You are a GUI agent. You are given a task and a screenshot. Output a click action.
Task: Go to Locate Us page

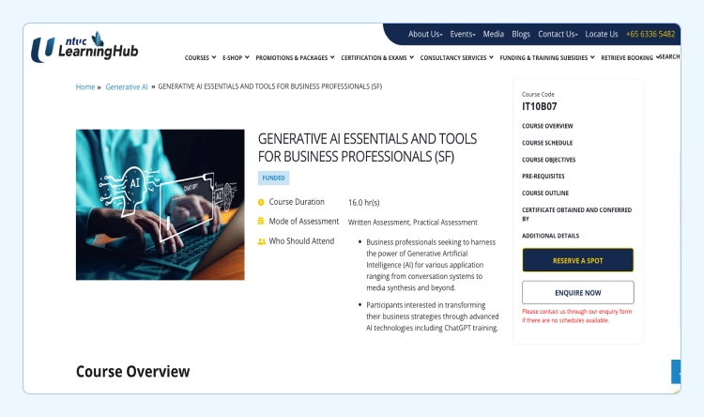coord(601,34)
